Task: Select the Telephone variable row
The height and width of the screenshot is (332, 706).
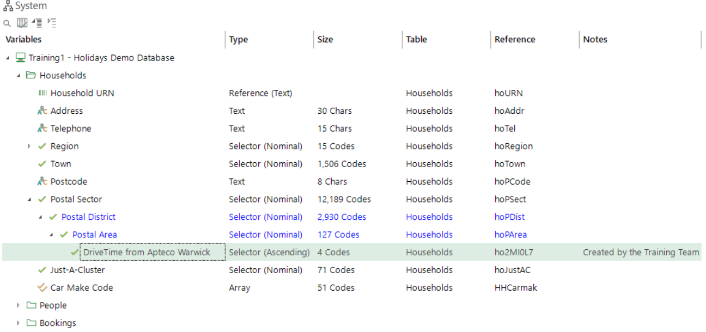Action: 351,128
